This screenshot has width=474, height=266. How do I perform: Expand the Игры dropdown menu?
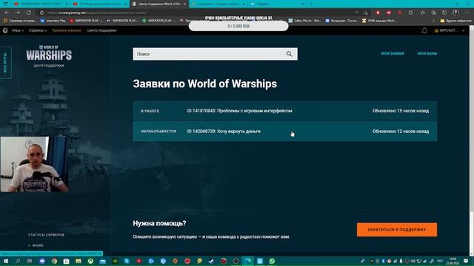point(18,30)
